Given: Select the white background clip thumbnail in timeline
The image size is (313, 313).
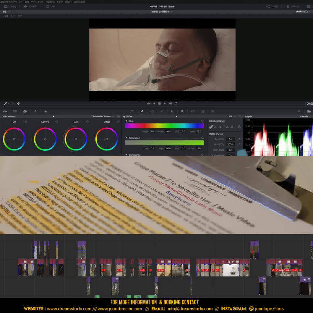Looking at the screenshot, I should click(x=231, y=270).
